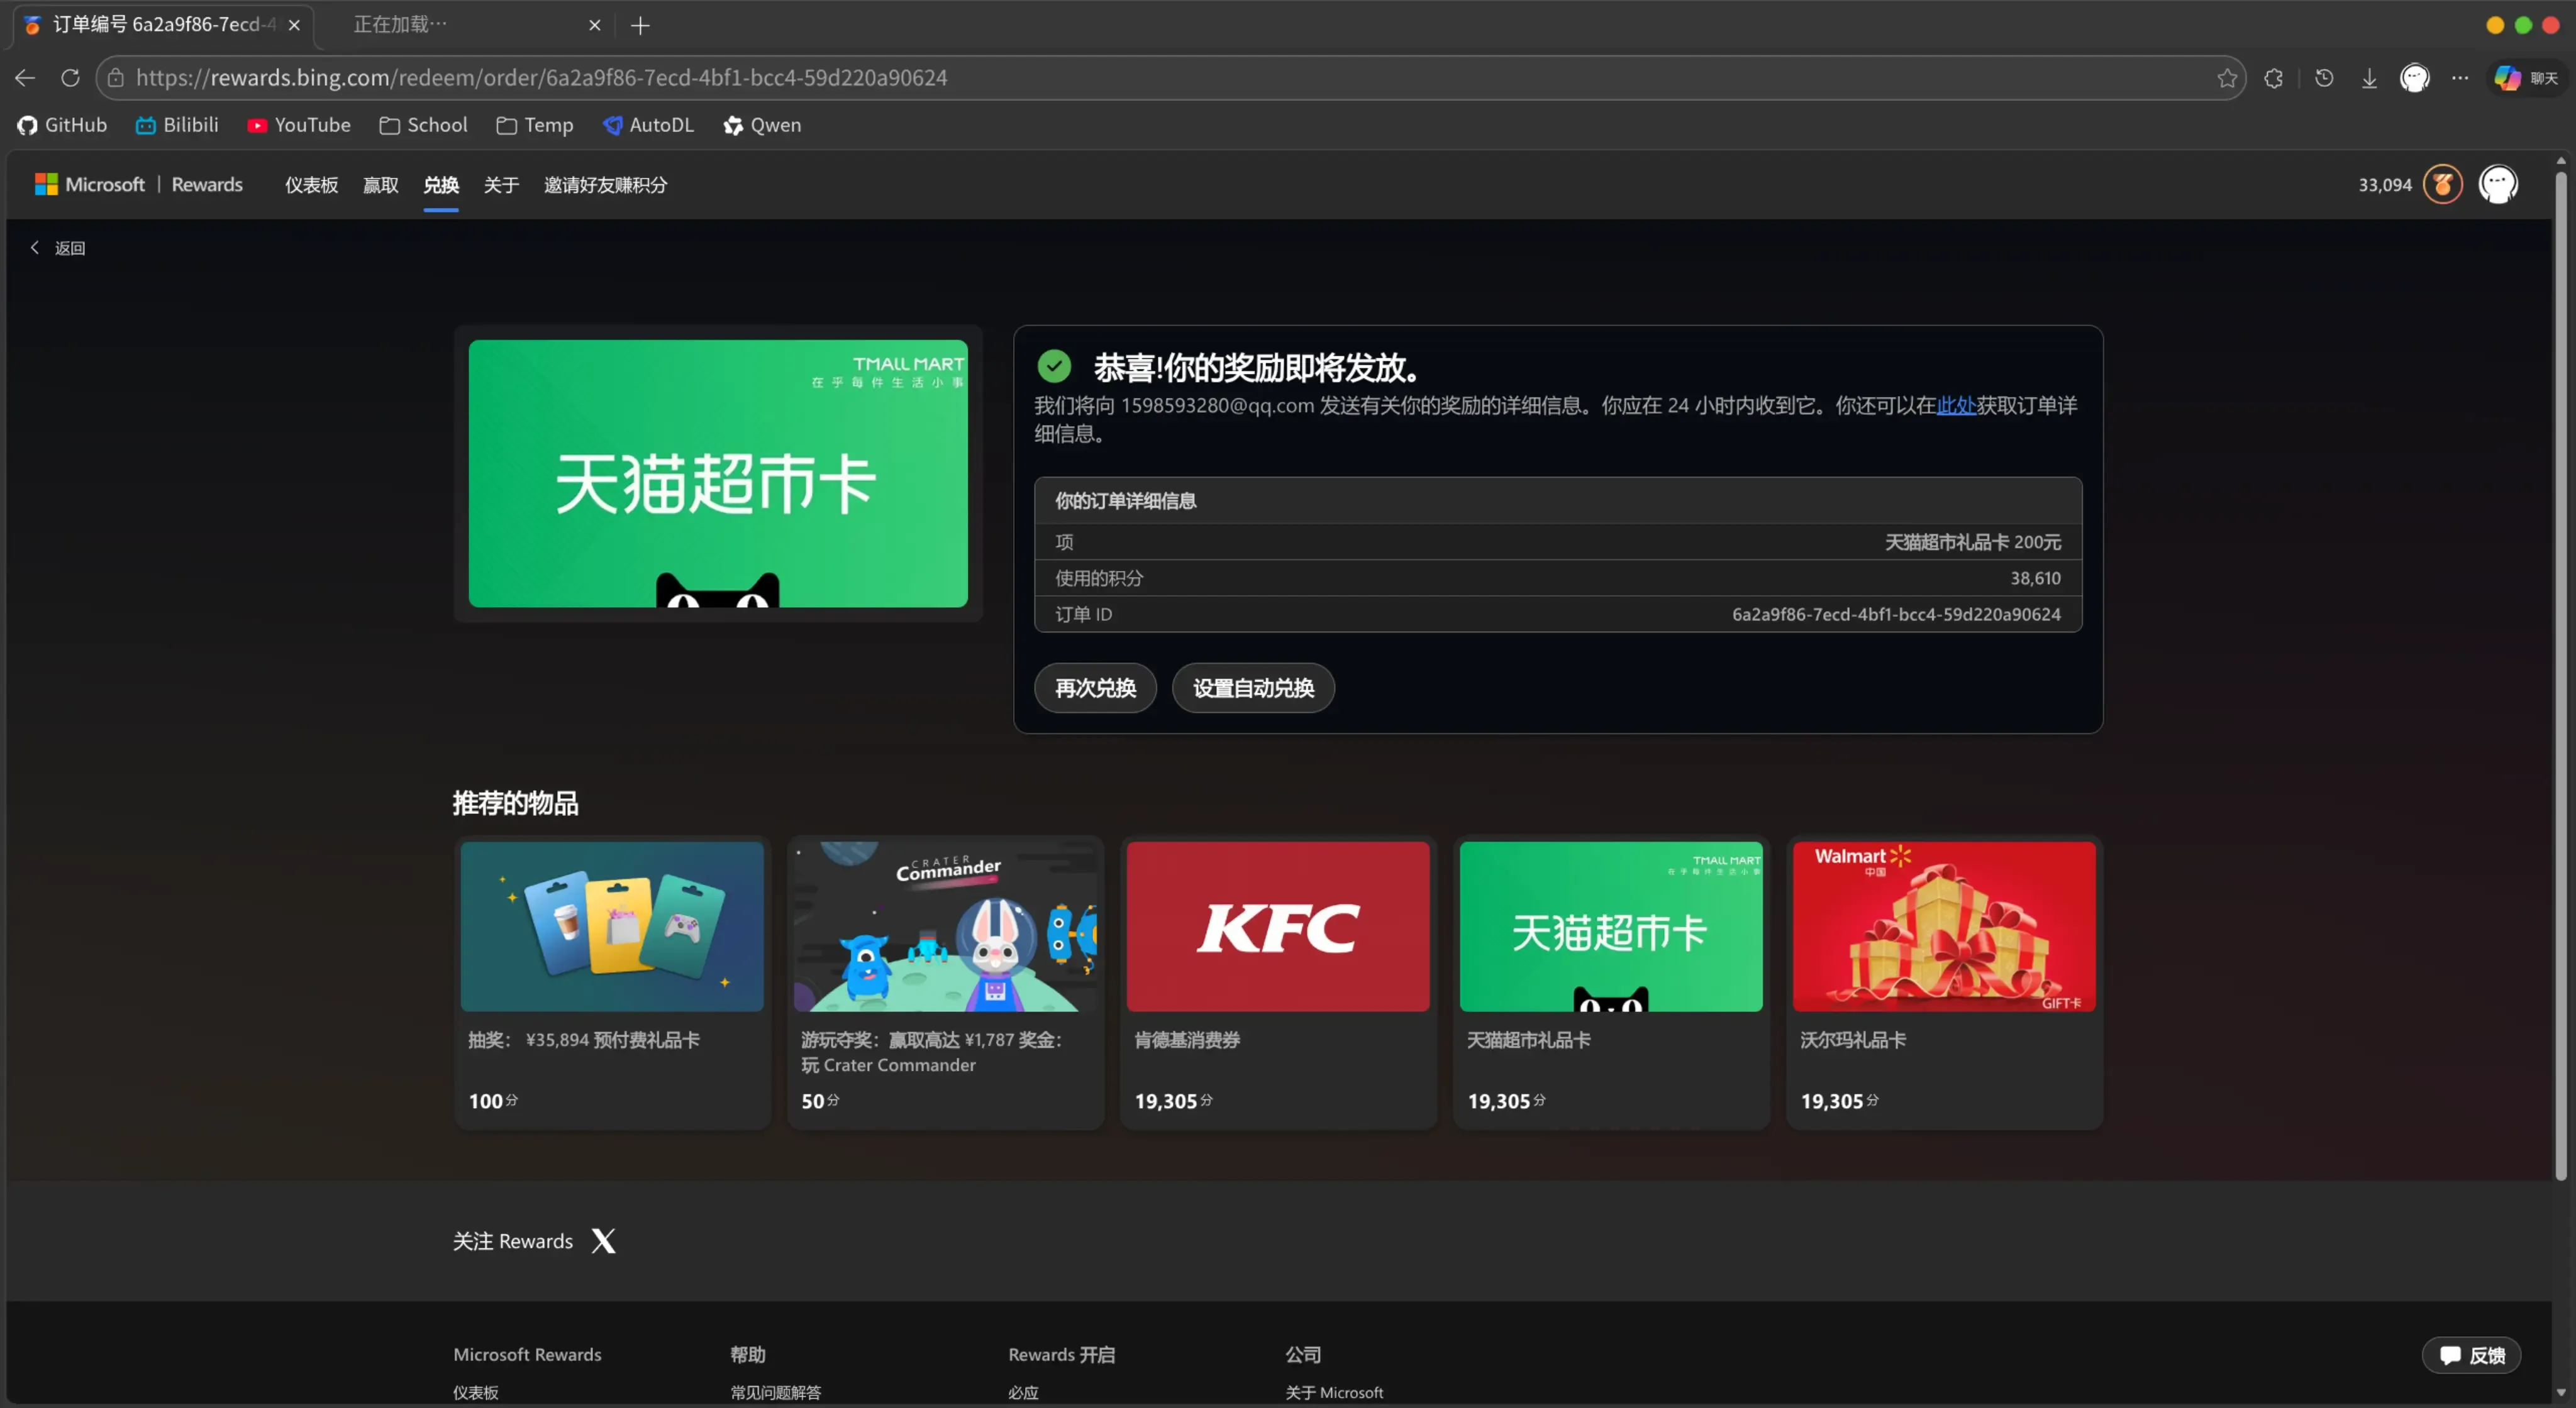Reload the page with the refresh icon

(70, 78)
